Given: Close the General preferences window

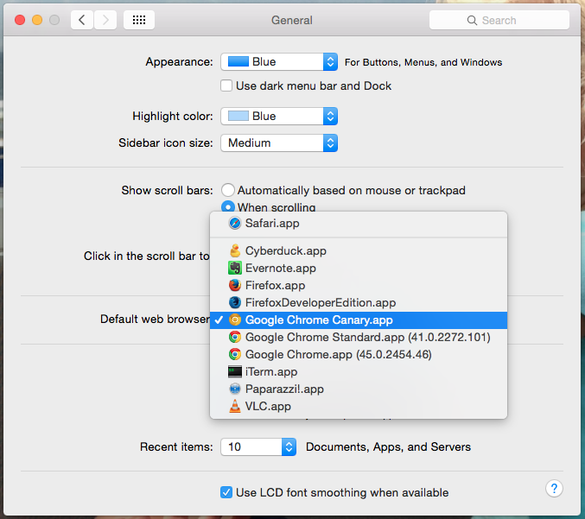Looking at the screenshot, I should 20,20.
